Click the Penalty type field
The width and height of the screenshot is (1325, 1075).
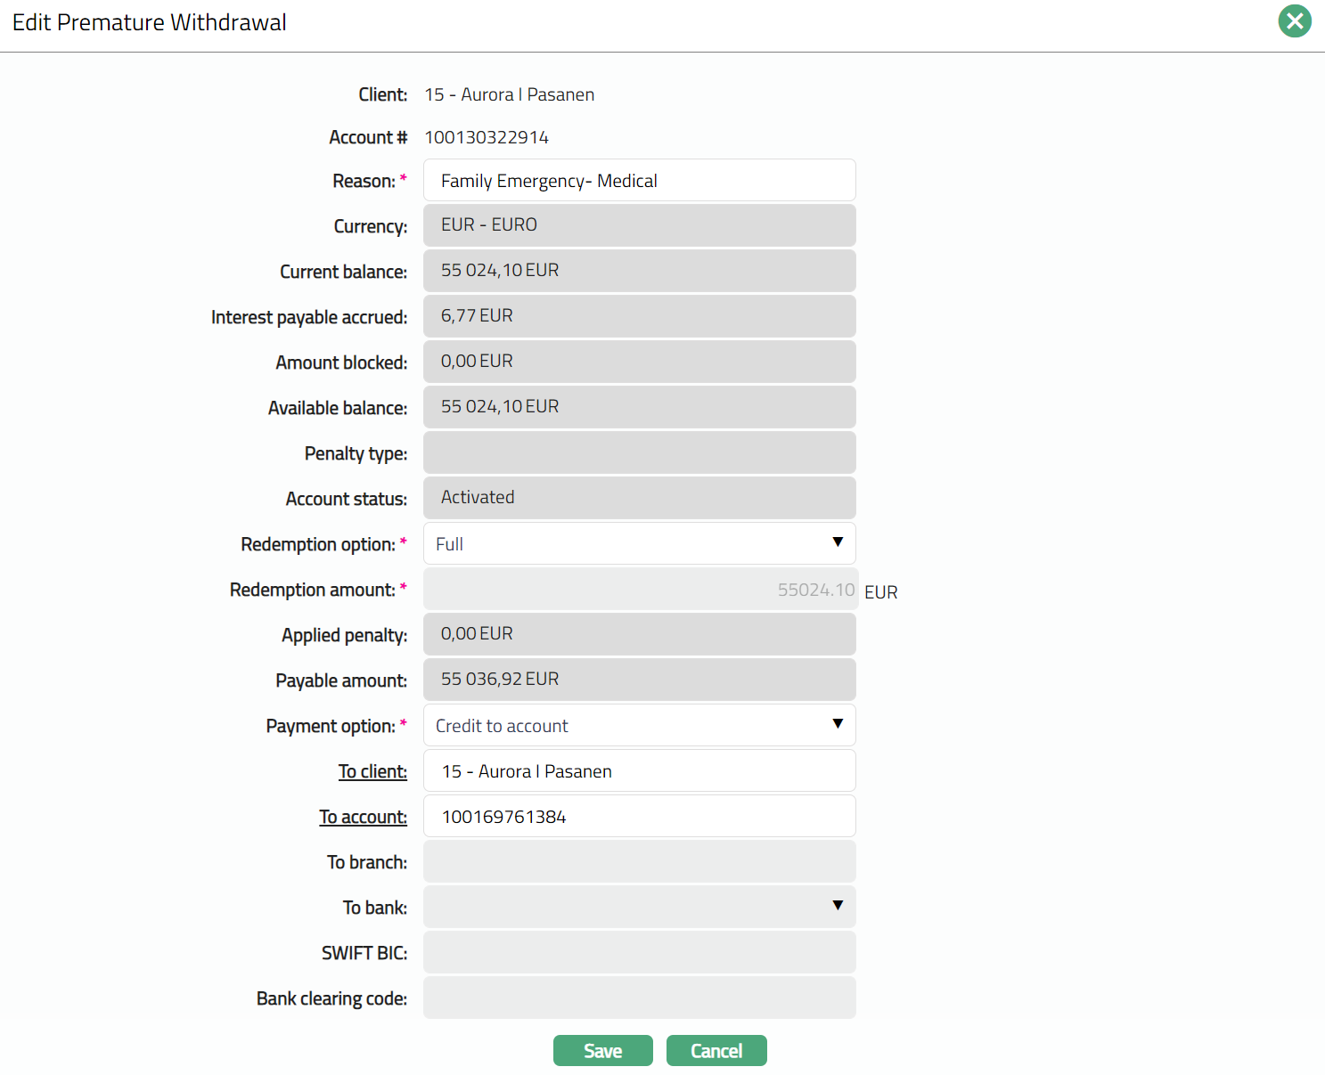coord(639,452)
